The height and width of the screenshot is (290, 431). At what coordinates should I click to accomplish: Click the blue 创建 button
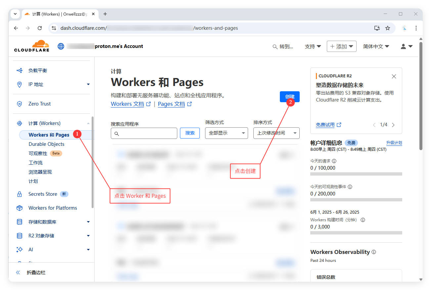tap(289, 97)
